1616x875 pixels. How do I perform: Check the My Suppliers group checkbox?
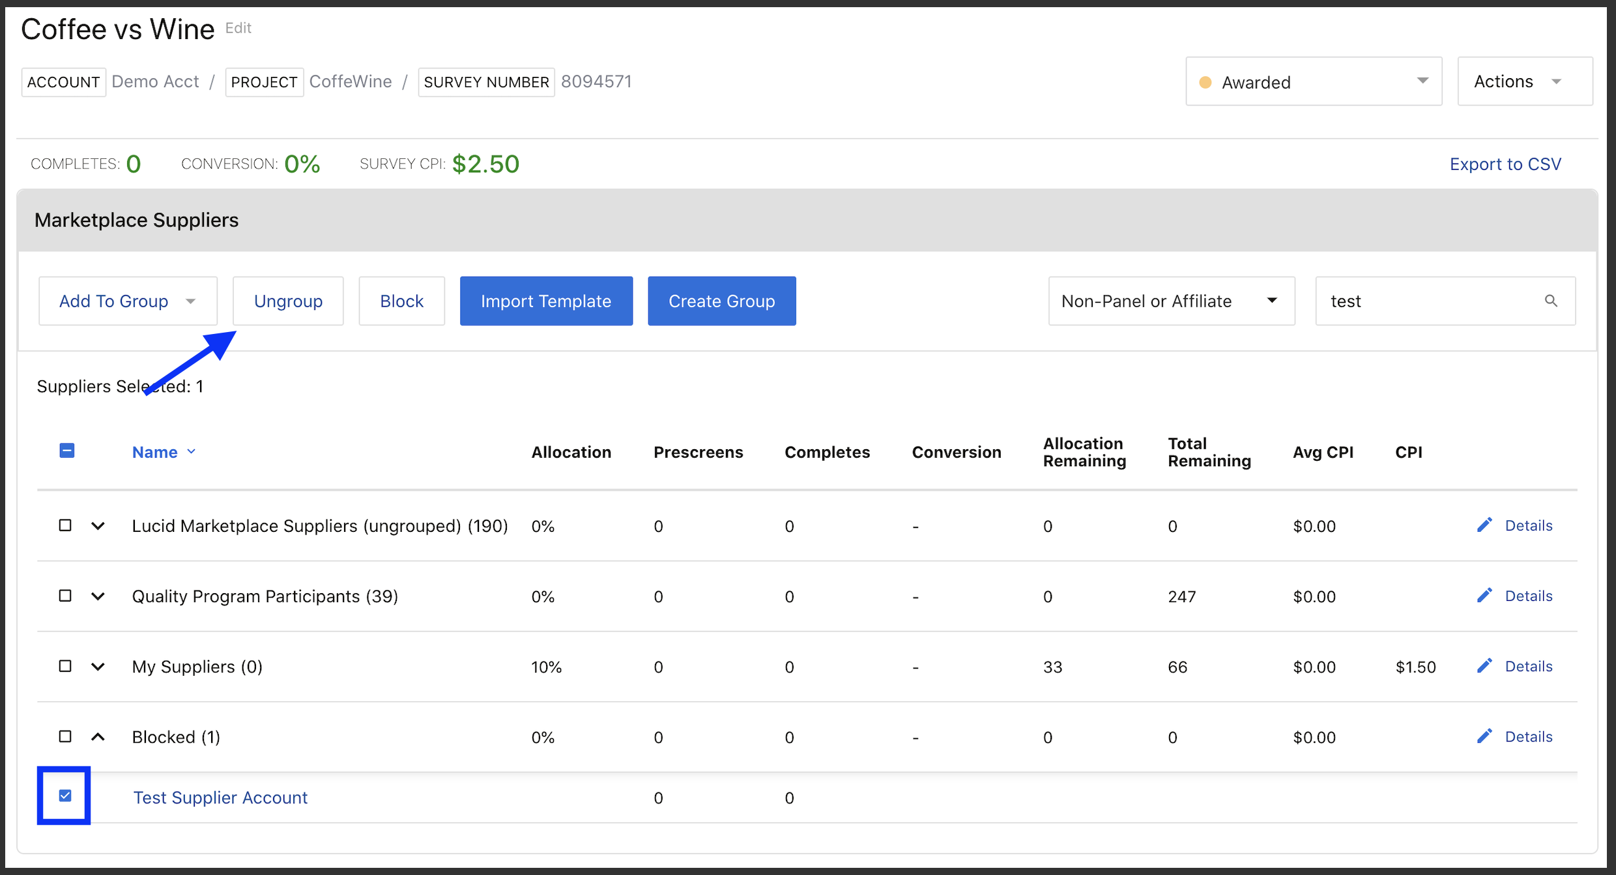coord(65,665)
